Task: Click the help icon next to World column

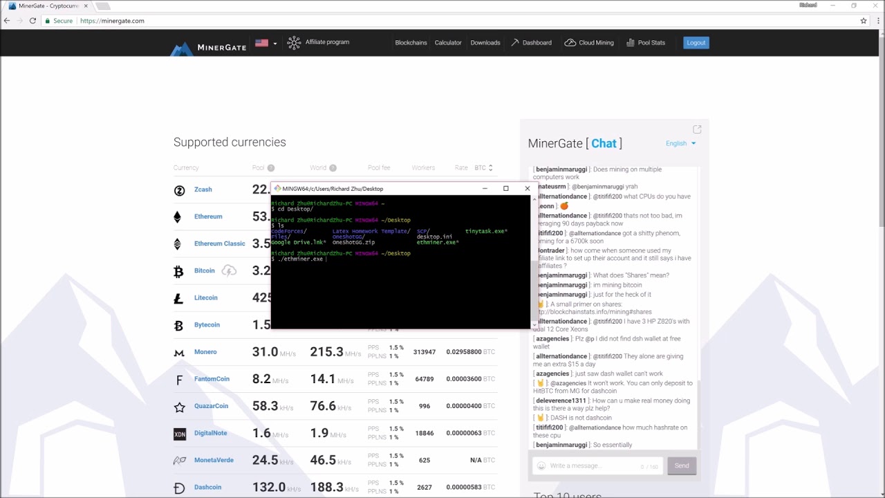Action: click(333, 168)
